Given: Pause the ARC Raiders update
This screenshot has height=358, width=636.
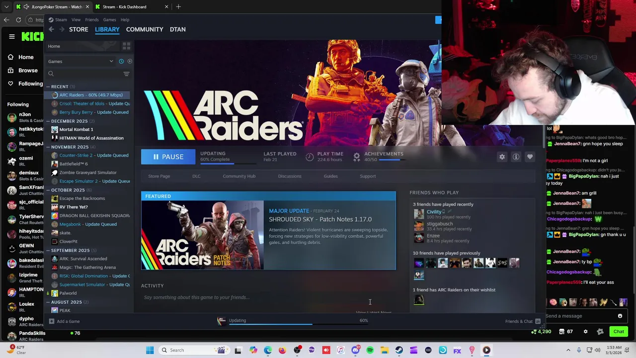Looking at the screenshot, I should tap(169, 157).
